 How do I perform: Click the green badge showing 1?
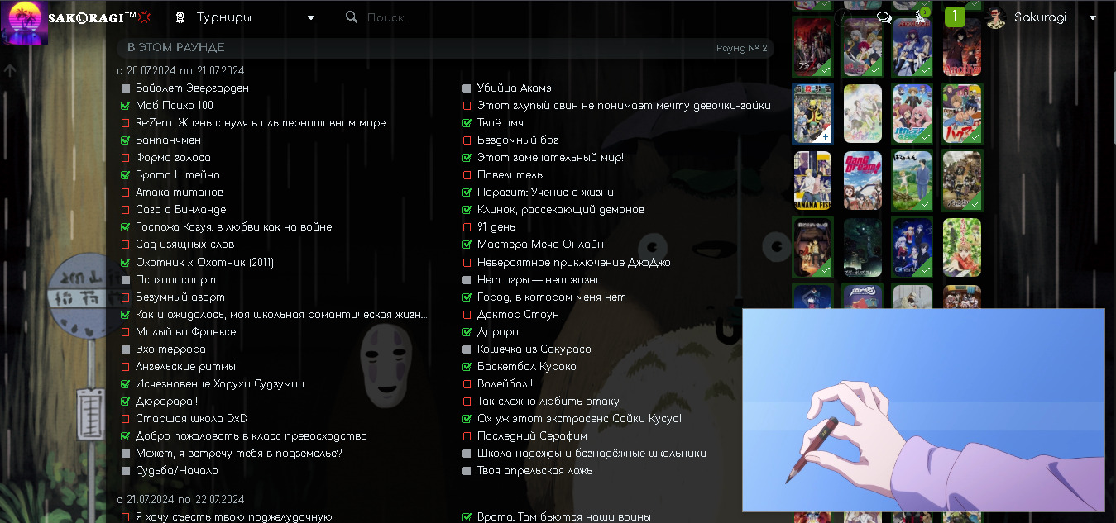tap(955, 17)
